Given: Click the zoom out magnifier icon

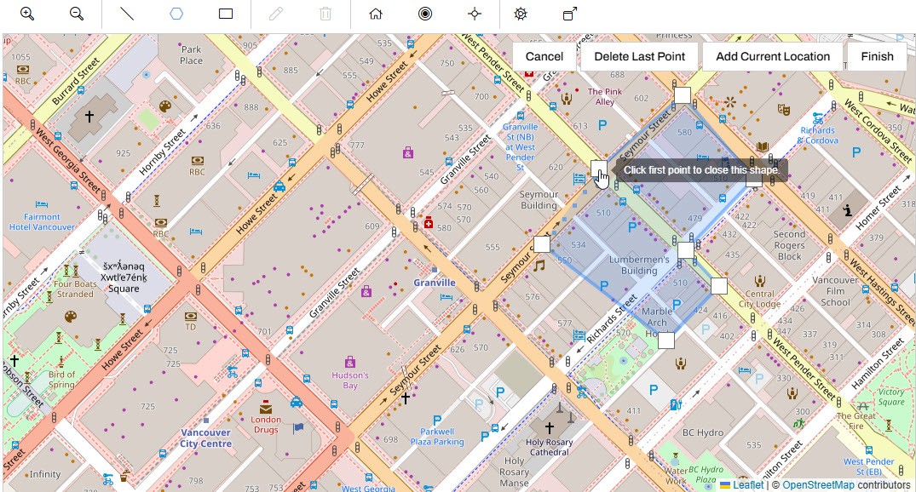Looking at the screenshot, I should [x=77, y=14].
